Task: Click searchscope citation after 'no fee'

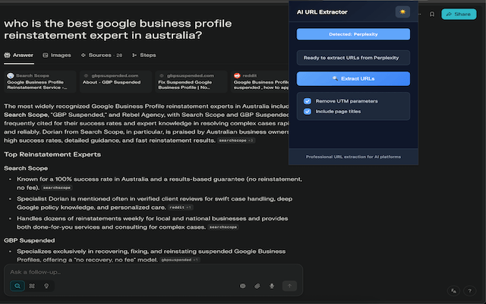Action: tap(57, 188)
